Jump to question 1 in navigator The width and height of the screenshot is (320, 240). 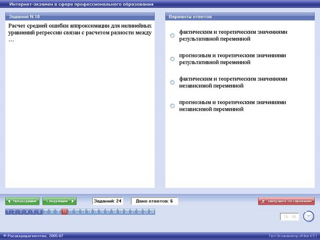(8, 212)
